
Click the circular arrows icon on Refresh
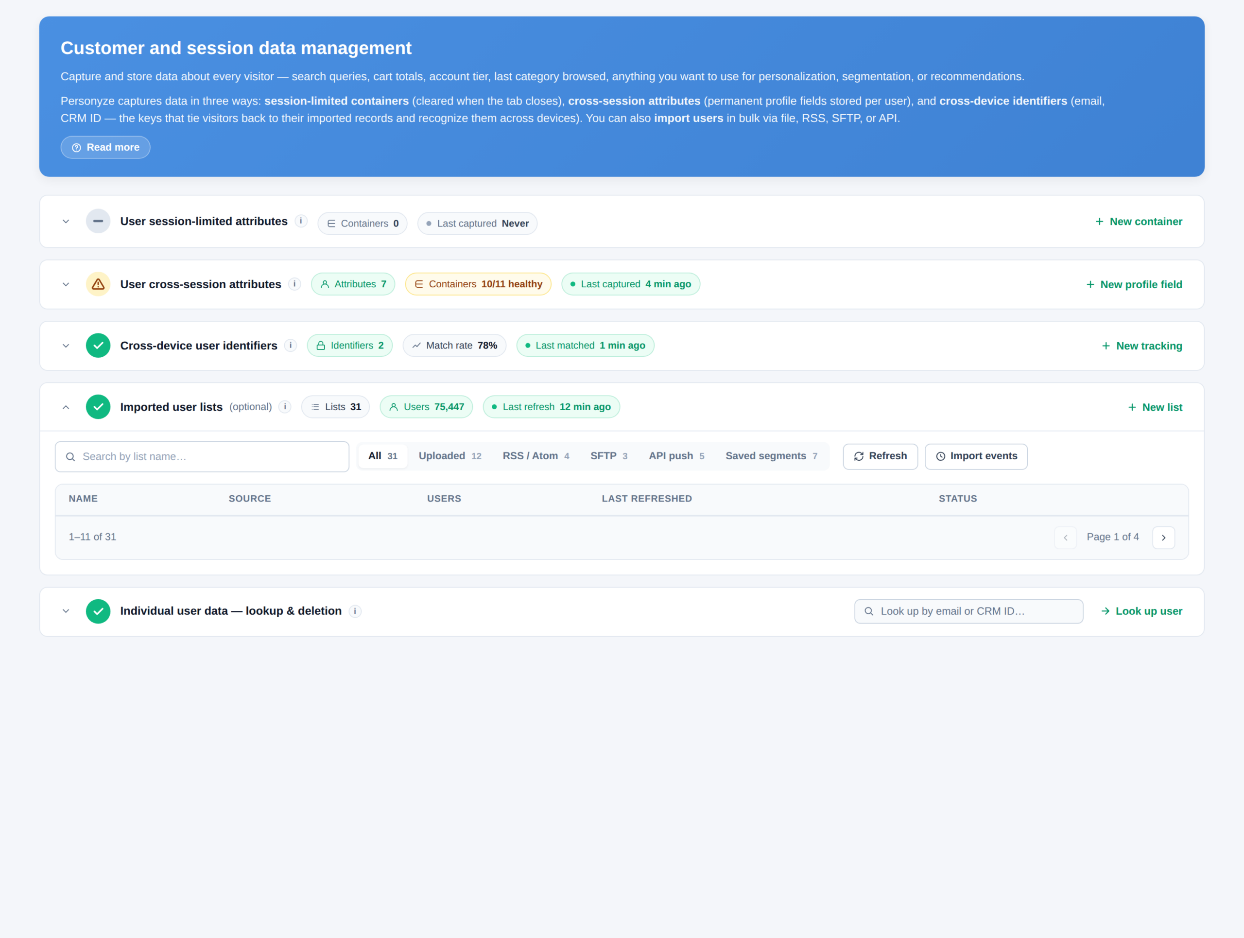(x=859, y=456)
